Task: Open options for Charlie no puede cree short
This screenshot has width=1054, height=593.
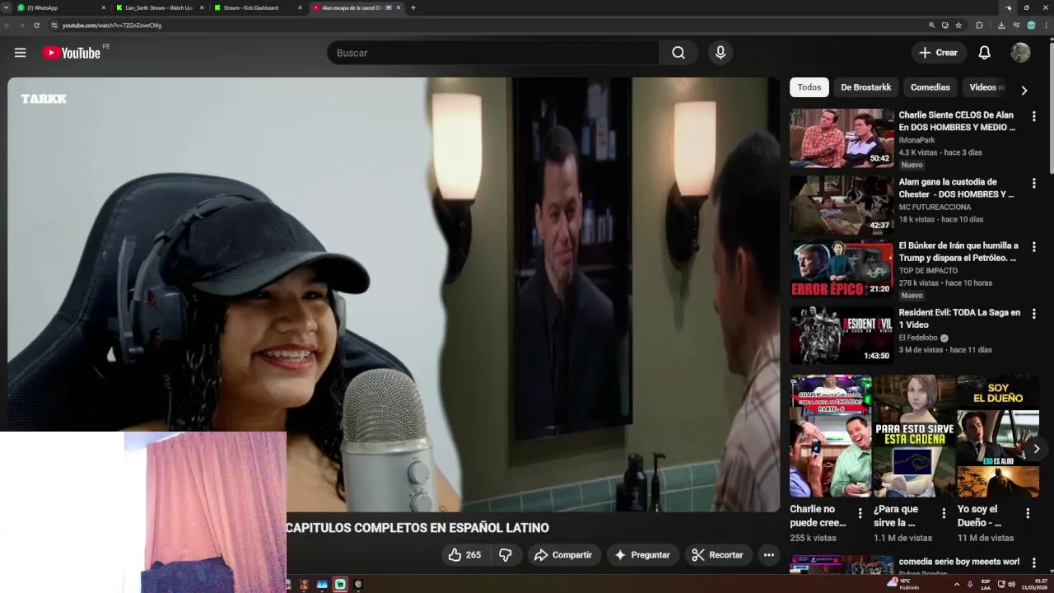Action: pos(860,513)
